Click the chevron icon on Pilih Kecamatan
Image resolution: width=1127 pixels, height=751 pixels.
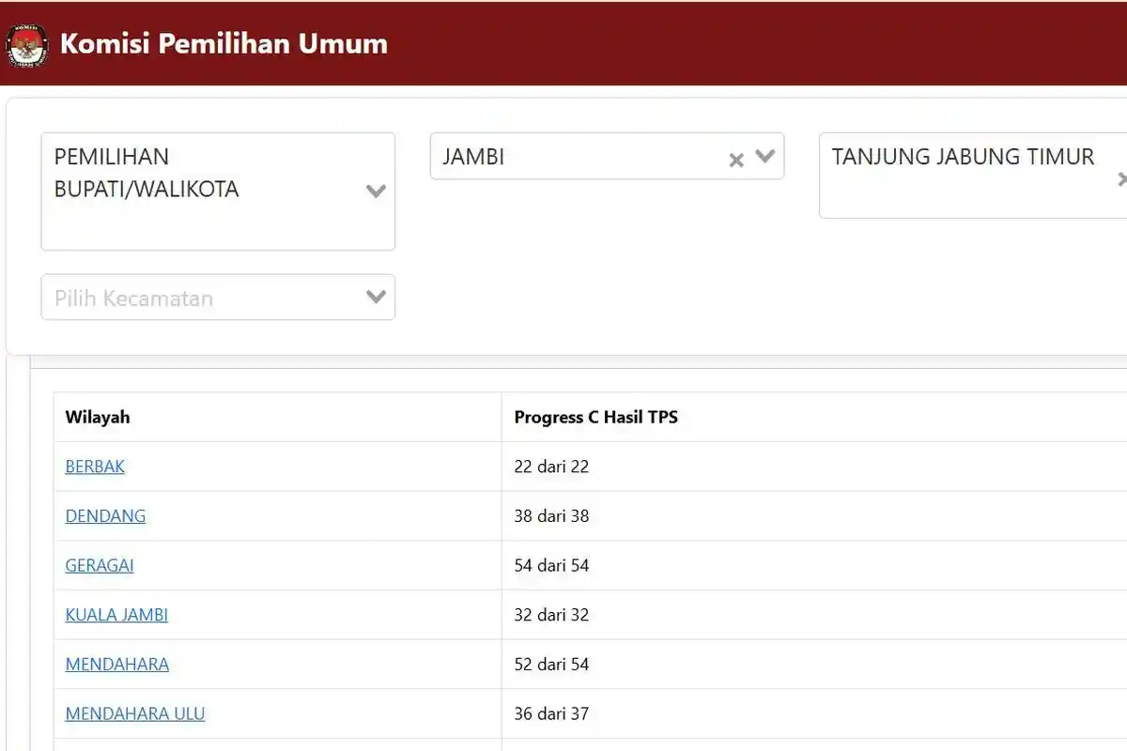pyautogui.click(x=375, y=297)
